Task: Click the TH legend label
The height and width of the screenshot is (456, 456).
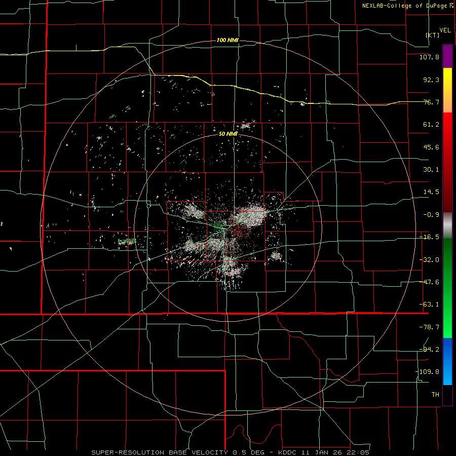Action: pyautogui.click(x=435, y=395)
